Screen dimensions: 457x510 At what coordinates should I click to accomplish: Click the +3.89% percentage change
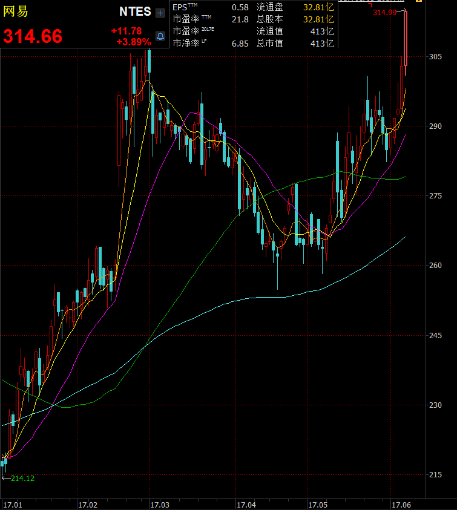pos(134,42)
